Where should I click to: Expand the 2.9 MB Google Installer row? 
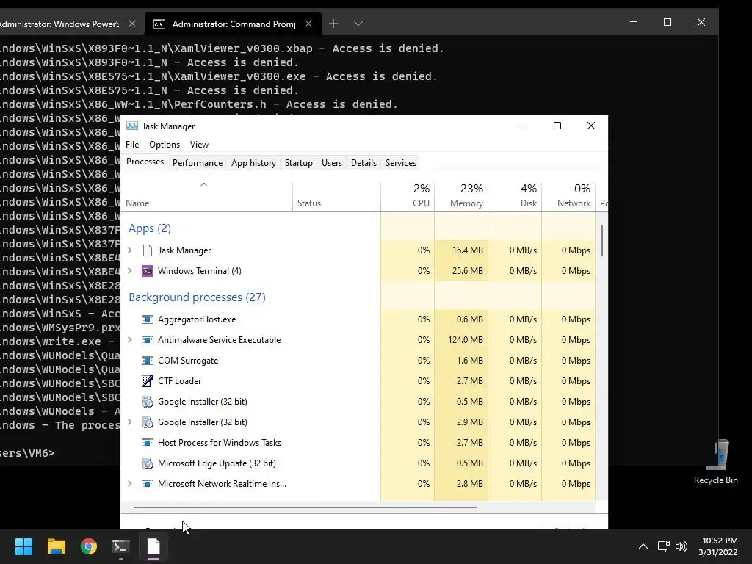point(129,422)
